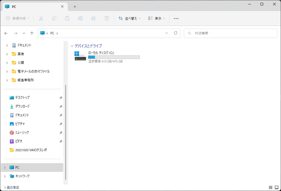Viewport: 281px width, 191px height.
Task: Open the pinned ドキュメント quick access item
Action: 19,115
